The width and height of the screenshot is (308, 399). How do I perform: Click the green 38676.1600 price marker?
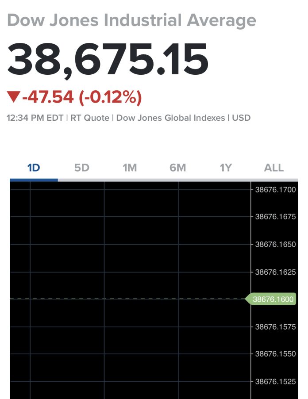pyautogui.click(x=273, y=299)
